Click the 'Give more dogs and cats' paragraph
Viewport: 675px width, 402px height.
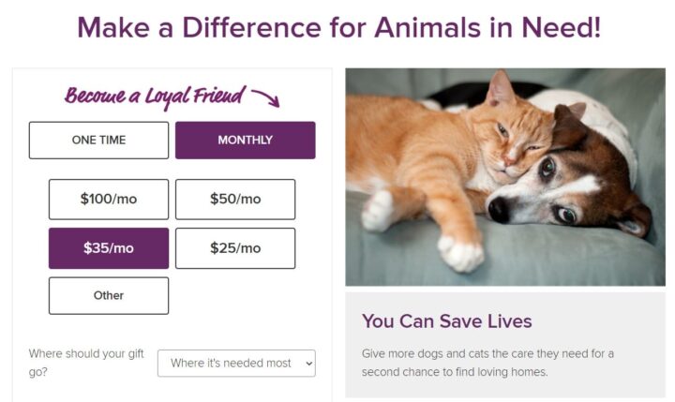coord(487,363)
